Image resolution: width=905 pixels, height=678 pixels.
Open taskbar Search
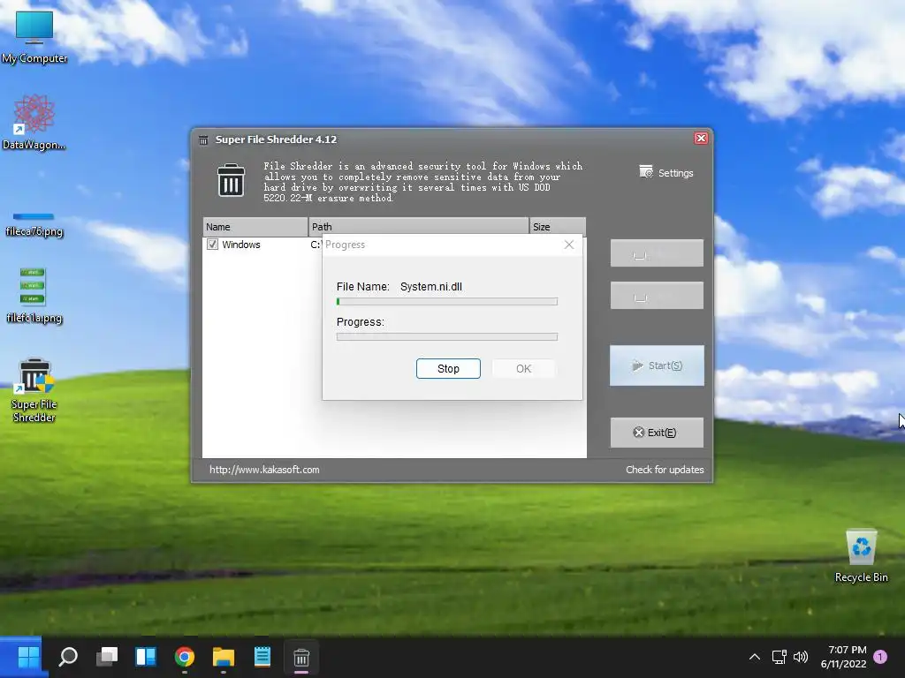[x=68, y=657]
